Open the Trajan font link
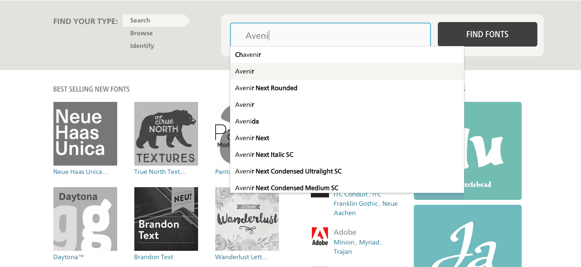 click(x=343, y=252)
